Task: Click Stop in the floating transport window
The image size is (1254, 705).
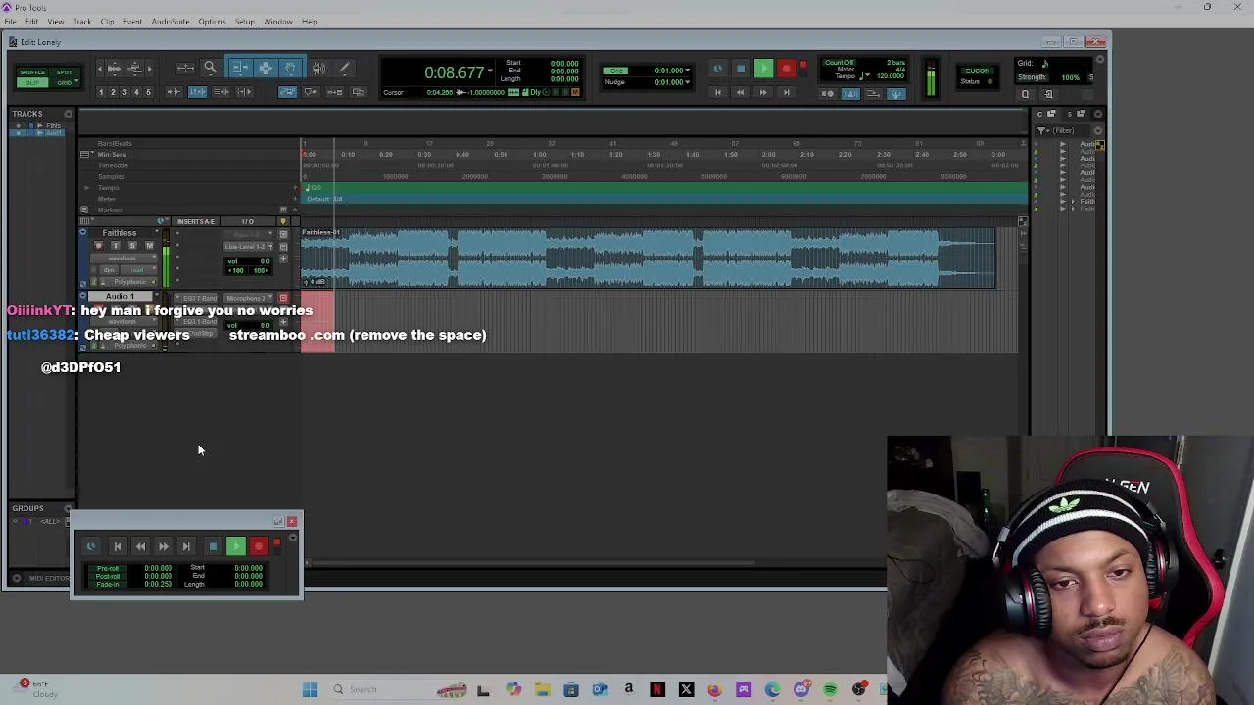Action: (x=213, y=546)
